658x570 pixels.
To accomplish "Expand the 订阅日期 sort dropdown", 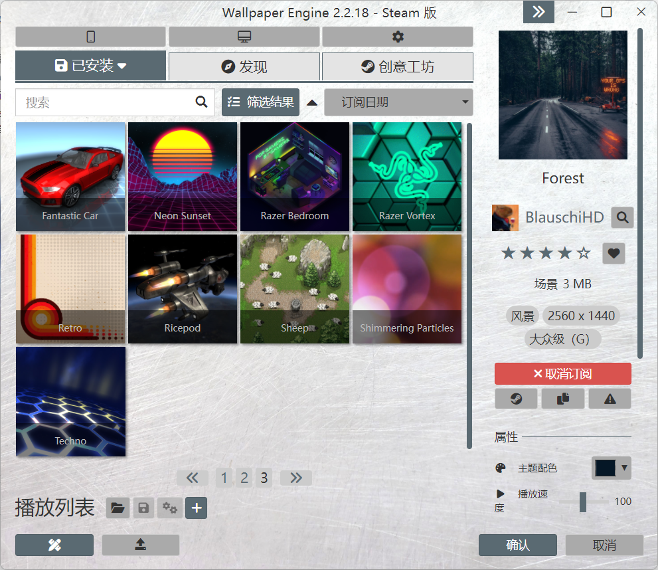I will (x=398, y=102).
